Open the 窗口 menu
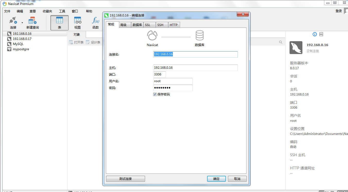The width and height of the screenshot is (348, 192). pyautogui.click(x=75, y=11)
